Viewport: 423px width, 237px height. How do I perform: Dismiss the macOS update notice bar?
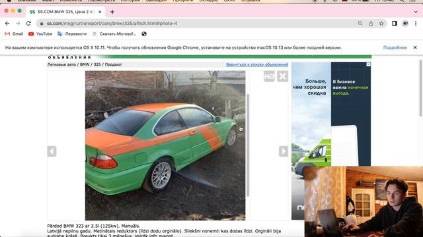point(415,47)
